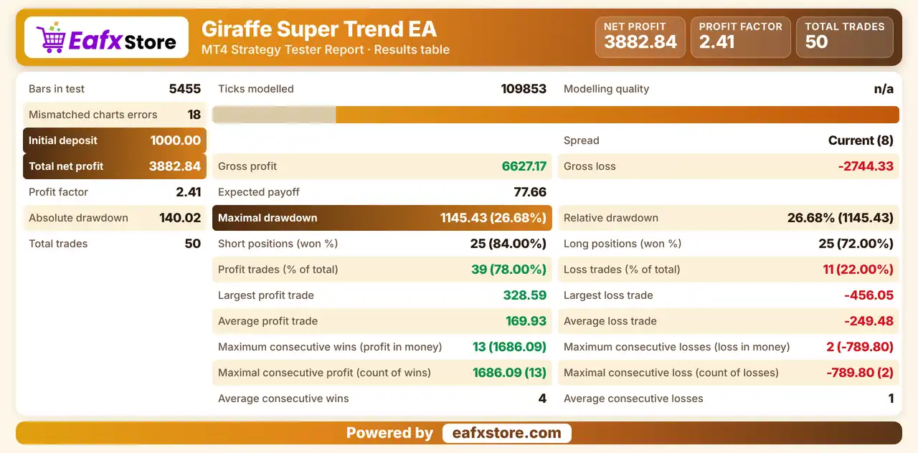The width and height of the screenshot is (918, 453).
Task: Click the Expected payoff label
Action: click(x=259, y=192)
